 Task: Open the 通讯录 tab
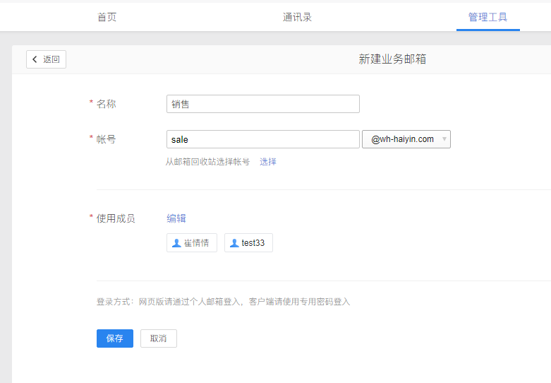tap(297, 17)
